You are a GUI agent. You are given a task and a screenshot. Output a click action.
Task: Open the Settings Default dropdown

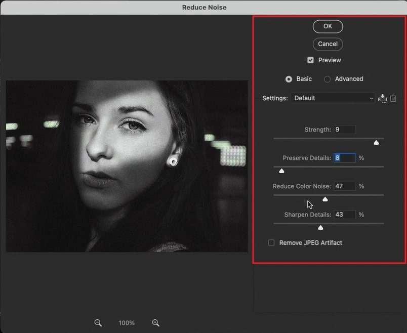(333, 98)
